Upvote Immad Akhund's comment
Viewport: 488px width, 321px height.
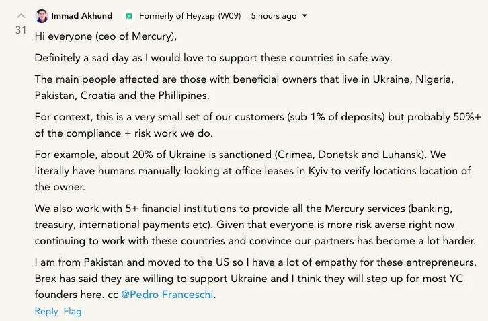(x=21, y=16)
